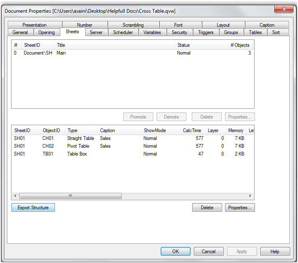
Task: Select the Sheets tab
Action: (72, 32)
